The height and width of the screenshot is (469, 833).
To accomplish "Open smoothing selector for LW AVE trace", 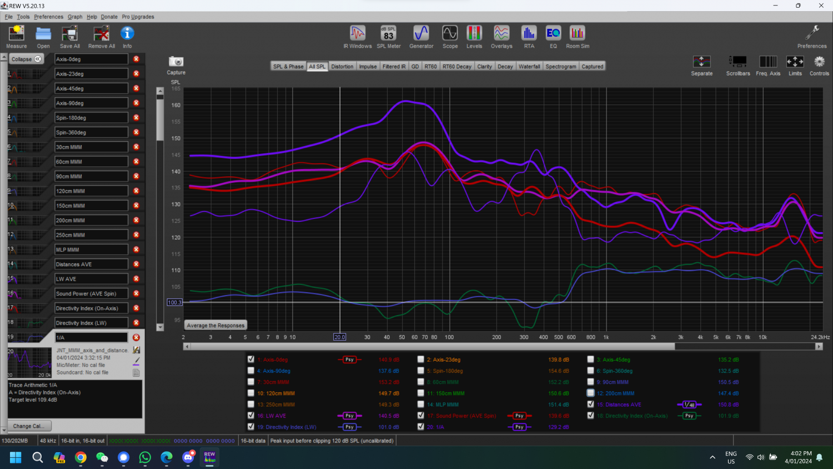I will point(349,416).
